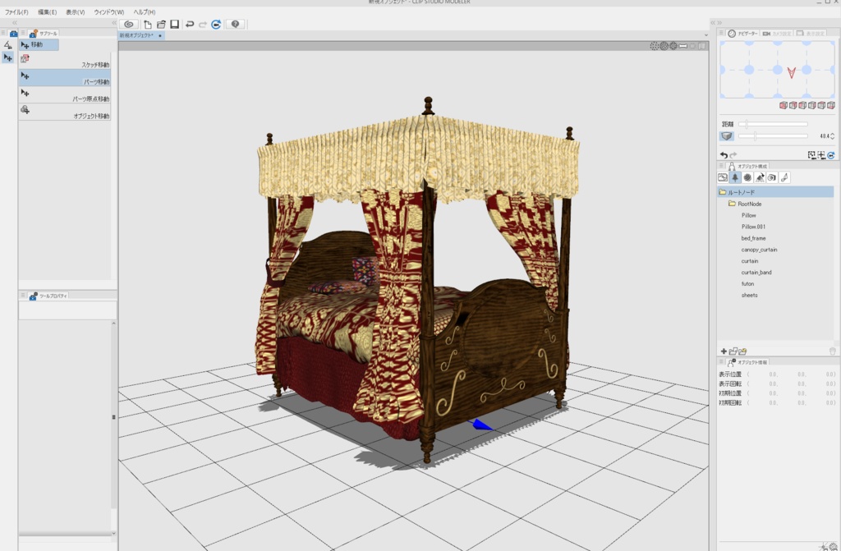Click the Help icon in the toolbar
This screenshot has height=551, width=841.
[236, 24]
